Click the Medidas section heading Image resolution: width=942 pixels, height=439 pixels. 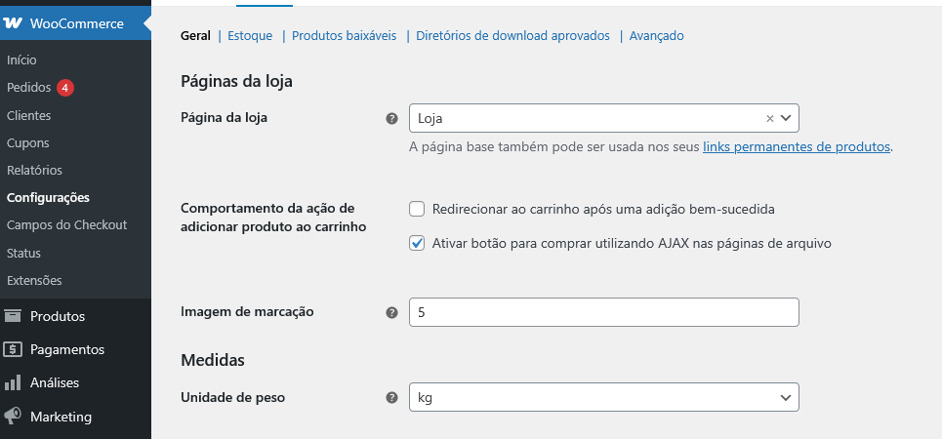[x=213, y=360]
